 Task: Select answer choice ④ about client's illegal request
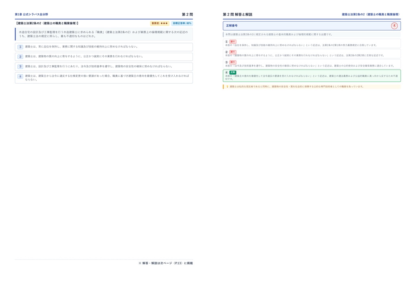104,78
